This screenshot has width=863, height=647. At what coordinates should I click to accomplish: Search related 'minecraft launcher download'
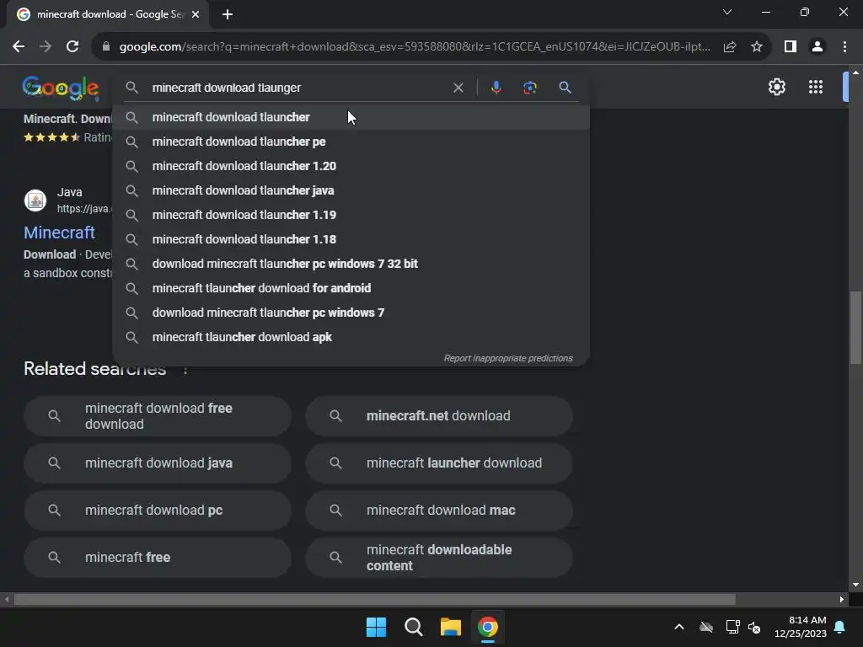click(x=439, y=463)
